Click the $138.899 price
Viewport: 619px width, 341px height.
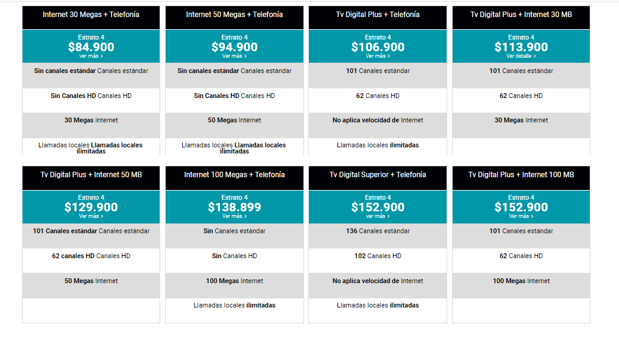[235, 207]
